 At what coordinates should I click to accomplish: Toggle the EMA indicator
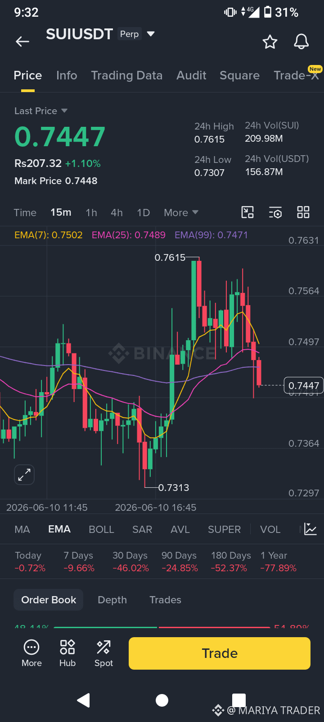59,529
